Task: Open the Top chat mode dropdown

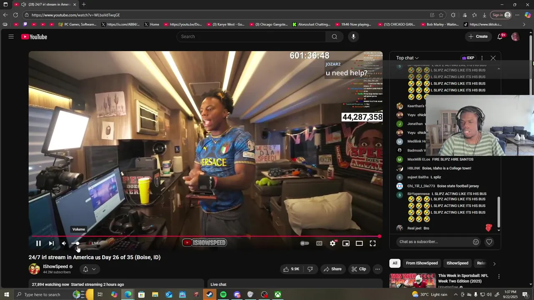Action: tap(407, 58)
